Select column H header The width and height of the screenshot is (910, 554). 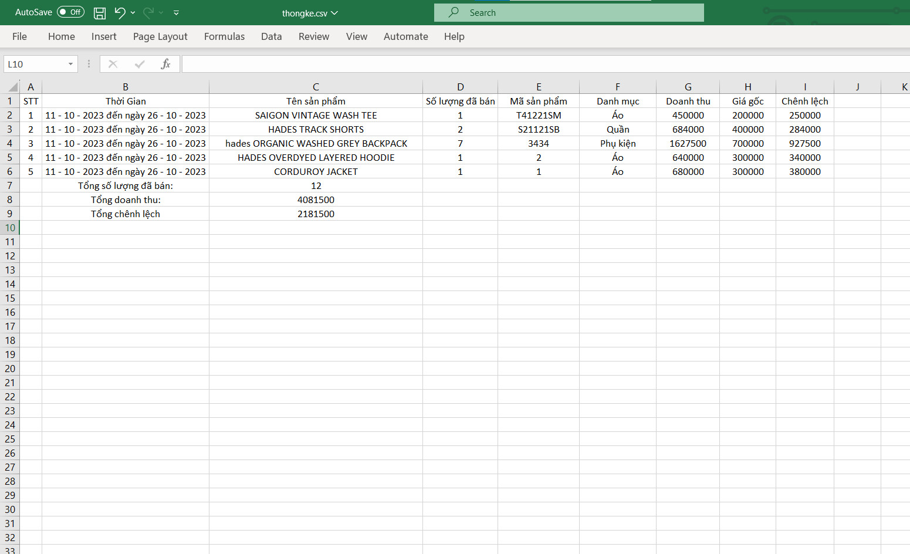[748, 87]
